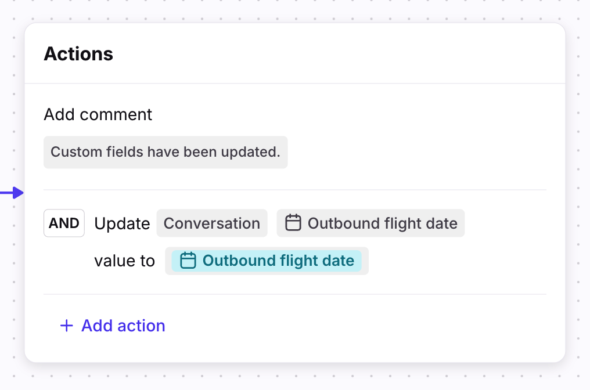Click the Actions panel heading
590x390 pixels.
pos(78,54)
